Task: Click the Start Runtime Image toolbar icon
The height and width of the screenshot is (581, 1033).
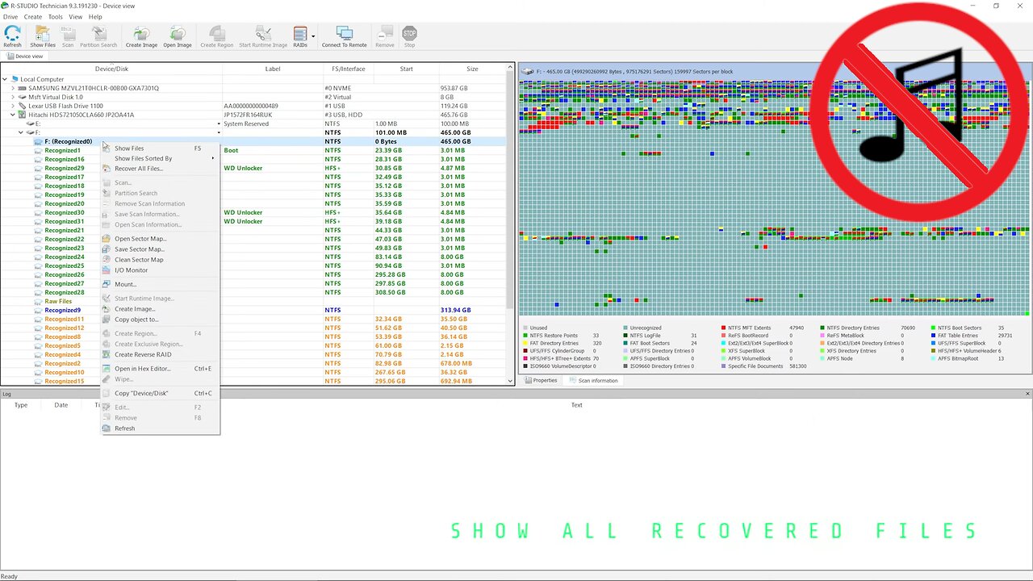Action: point(263,36)
